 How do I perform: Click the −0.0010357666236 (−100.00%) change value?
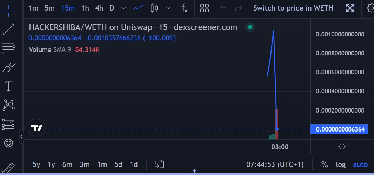[x=130, y=38]
